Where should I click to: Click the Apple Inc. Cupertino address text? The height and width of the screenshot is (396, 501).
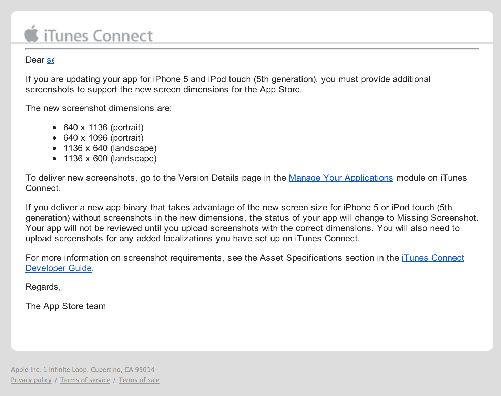pyautogui.click(x=83, y=369)
